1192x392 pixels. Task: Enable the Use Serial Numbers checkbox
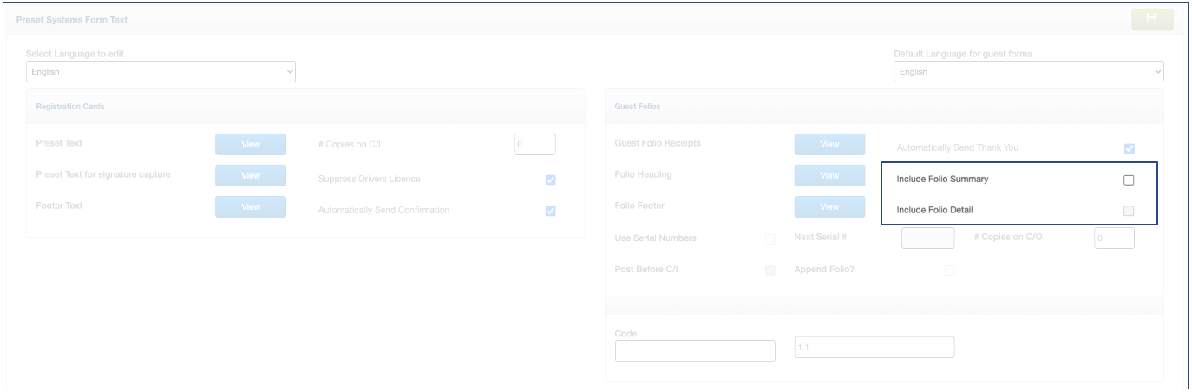click(x=770, y=239)
